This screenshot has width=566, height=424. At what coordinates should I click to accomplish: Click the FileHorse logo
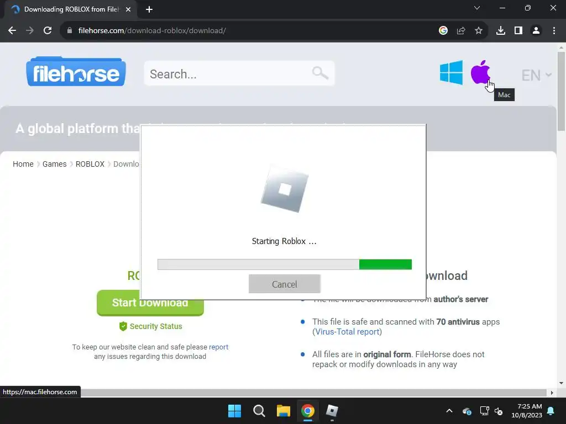(76, 71)
